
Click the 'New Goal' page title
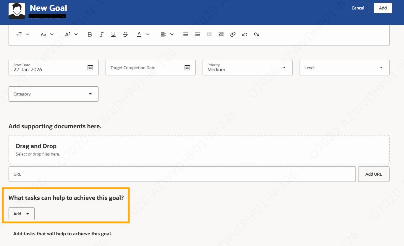tap(49, 8)
